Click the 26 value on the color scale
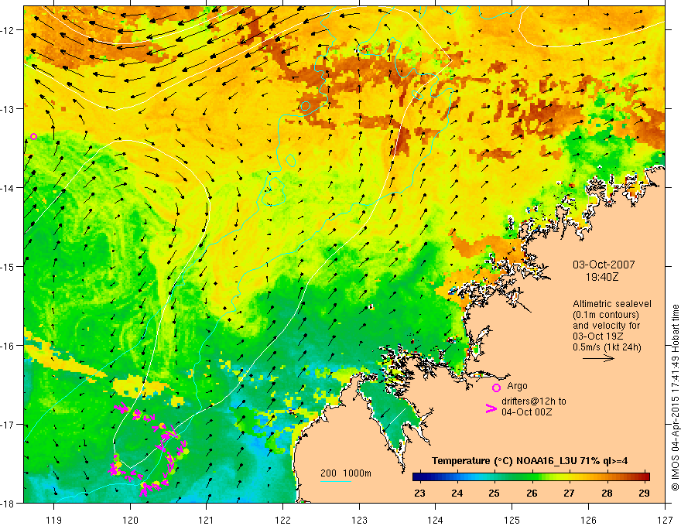This screenshot has width=681, height=526. point(532,493)
